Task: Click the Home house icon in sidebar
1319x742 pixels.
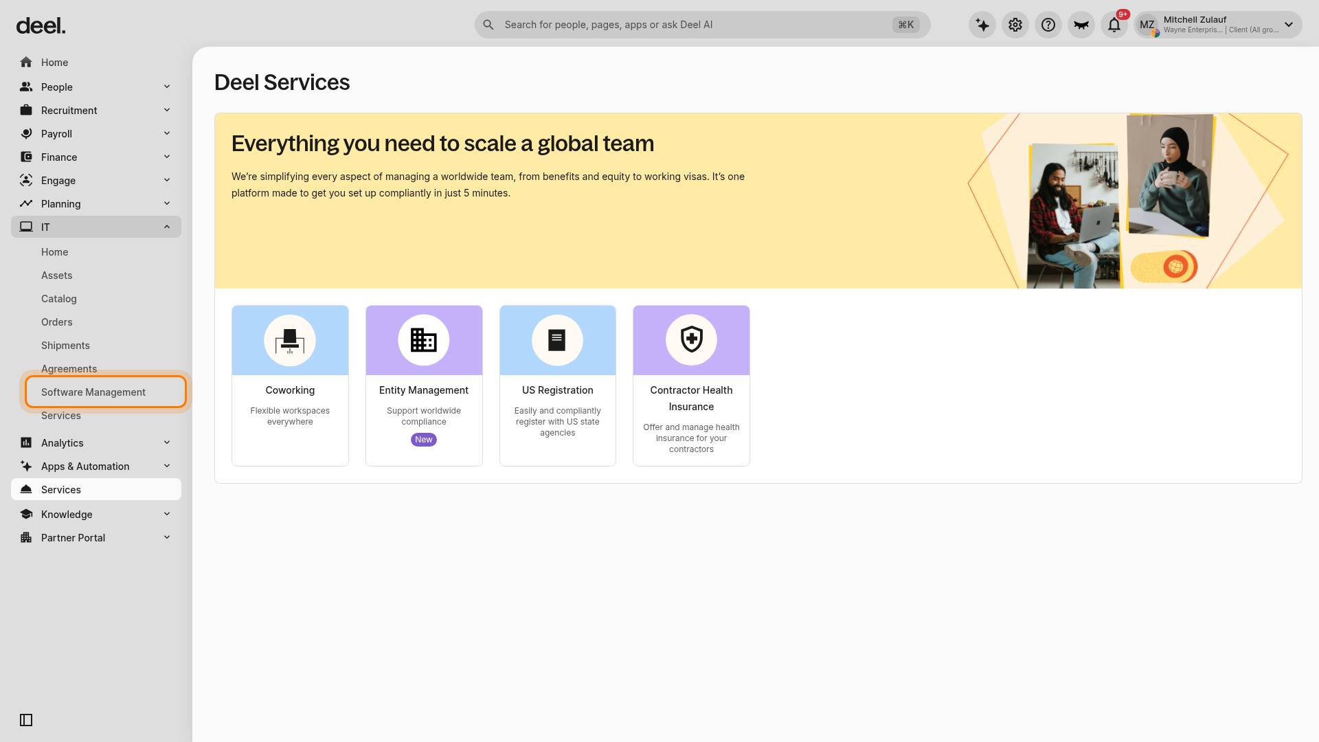Action: pos(26,63)
